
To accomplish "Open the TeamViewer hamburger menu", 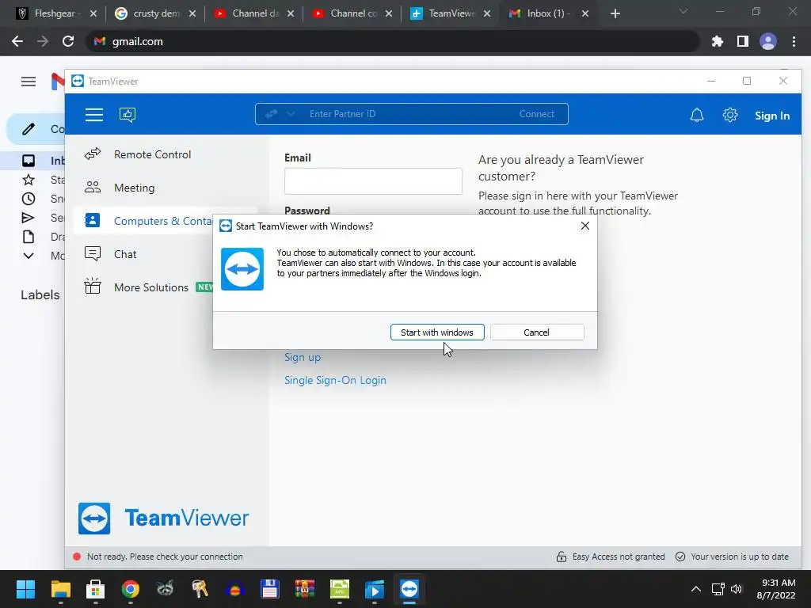I will click(x=94, y=114).
